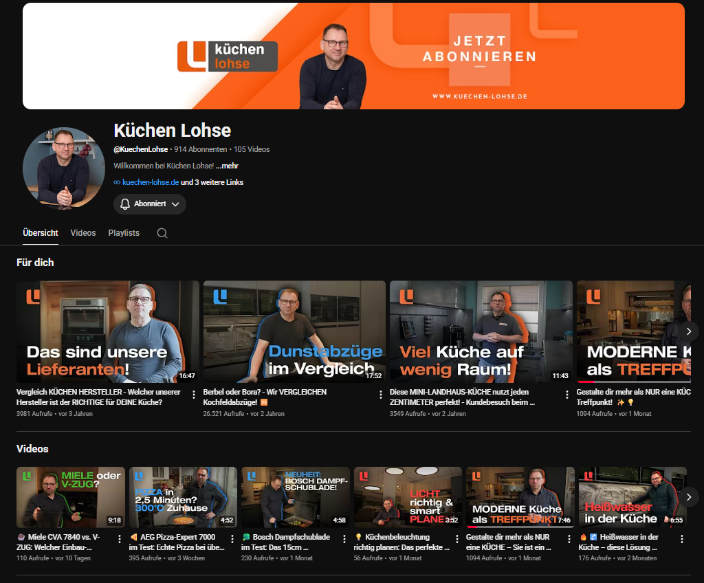Open options for Gestalte dir mehr video in Videos row
The height and width of the screenshot is (583, 704).
569,539
